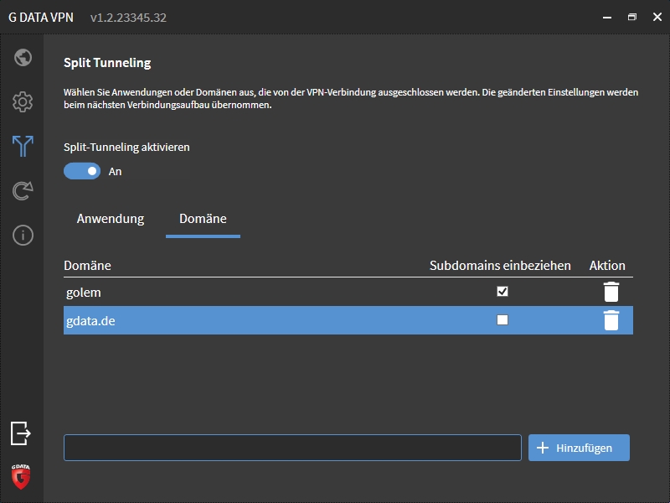670x503 pixels.
Task: Click the Aktion column header
Action: tap(607, 266)
